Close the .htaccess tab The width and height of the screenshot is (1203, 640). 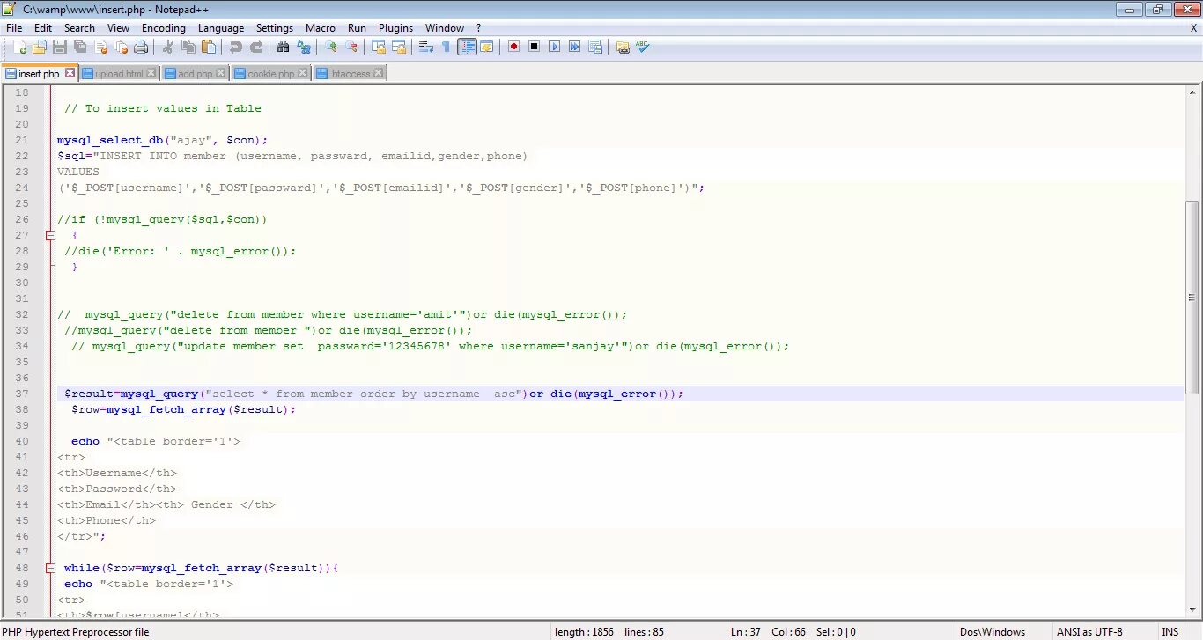(378, 73)
